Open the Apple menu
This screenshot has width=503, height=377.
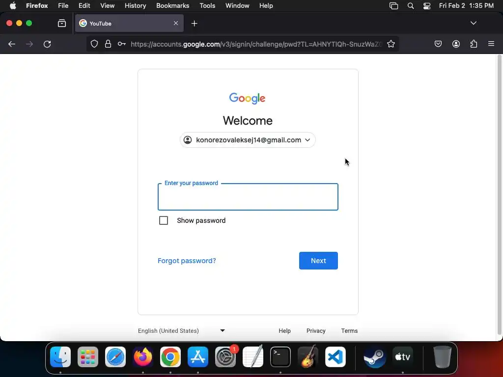(x=13, y=6)
